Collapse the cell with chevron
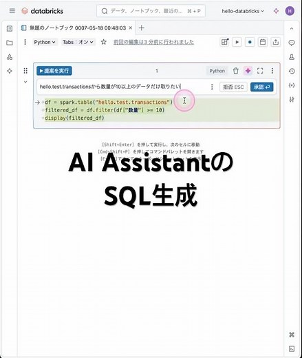This screenshot has height=358, width=302. pos(25,82)
